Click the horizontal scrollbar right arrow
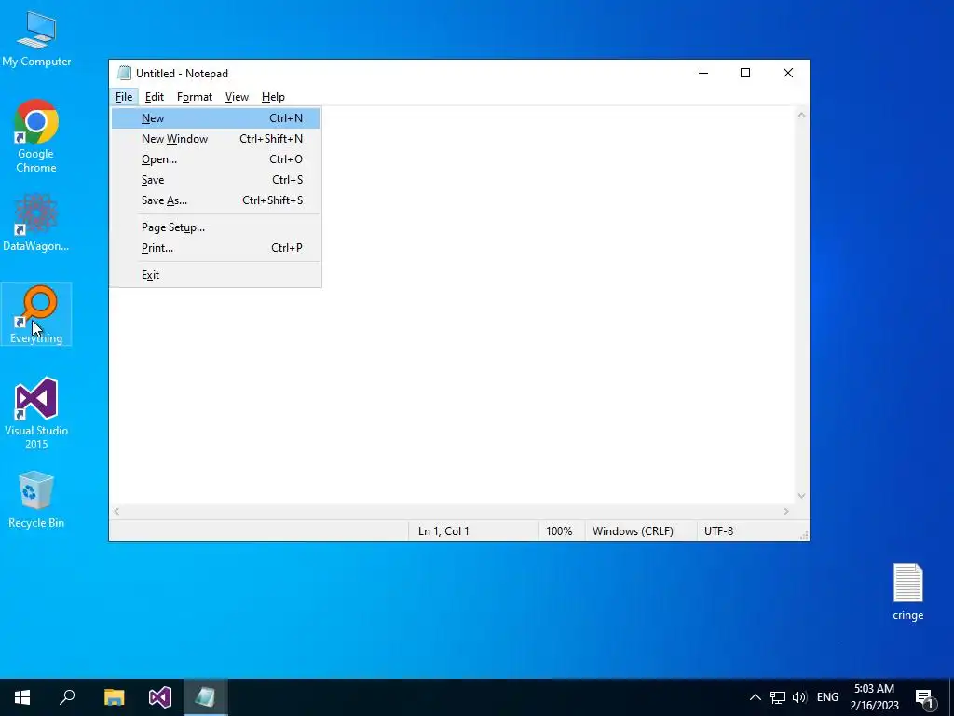954x716 pixels. 786,512
